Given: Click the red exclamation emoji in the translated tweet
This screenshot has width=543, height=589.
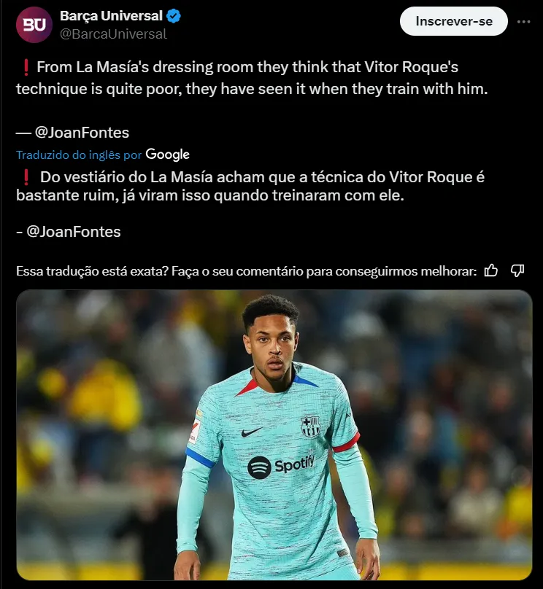Looking at the screenshot, I should coord(26,177).
